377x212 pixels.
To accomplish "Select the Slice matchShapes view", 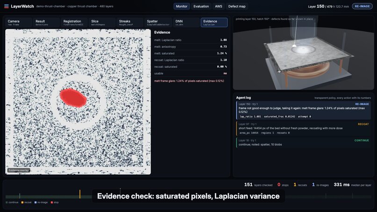I will tap(102, 22).
